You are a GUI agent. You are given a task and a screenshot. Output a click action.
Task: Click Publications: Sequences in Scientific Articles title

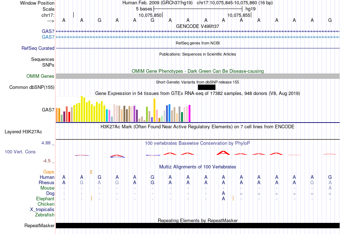[x=198, y=54]
